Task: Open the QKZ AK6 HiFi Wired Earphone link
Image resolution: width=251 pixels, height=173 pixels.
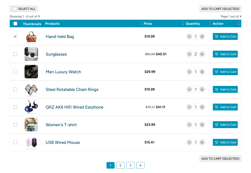Action: [74, 107]
